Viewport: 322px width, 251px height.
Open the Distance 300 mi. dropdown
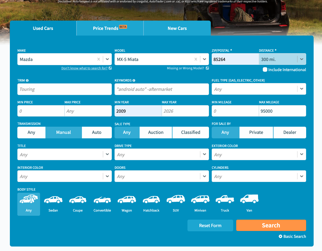tap(282, 59)
